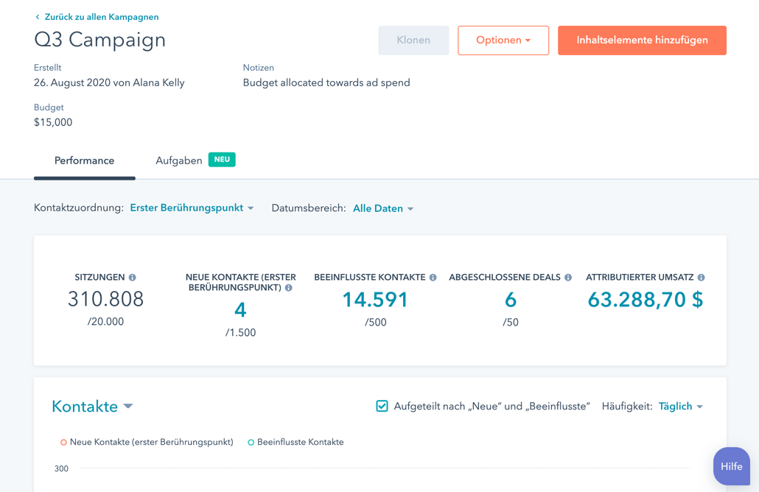This screenshot has width=759, height=492.
Task: Open the Hilfe help widget
Action: click(731, 466)
